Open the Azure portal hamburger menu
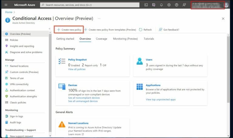 point(6,5)
